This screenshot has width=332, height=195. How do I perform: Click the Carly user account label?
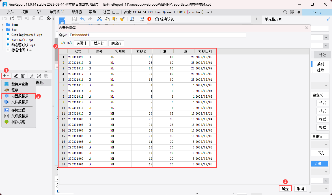pyautogui.click(x=317, y=12)
